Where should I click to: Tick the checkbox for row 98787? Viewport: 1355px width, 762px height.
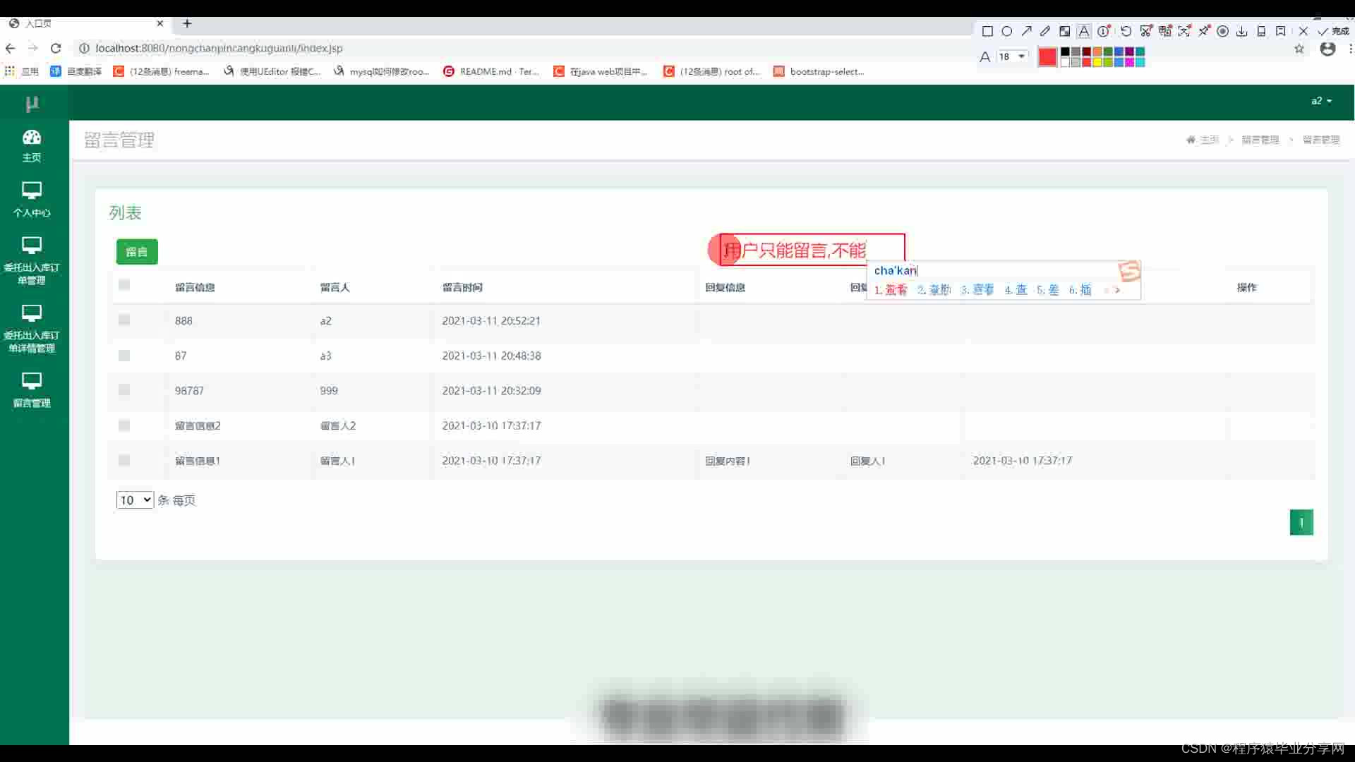[x=124, y=389]
